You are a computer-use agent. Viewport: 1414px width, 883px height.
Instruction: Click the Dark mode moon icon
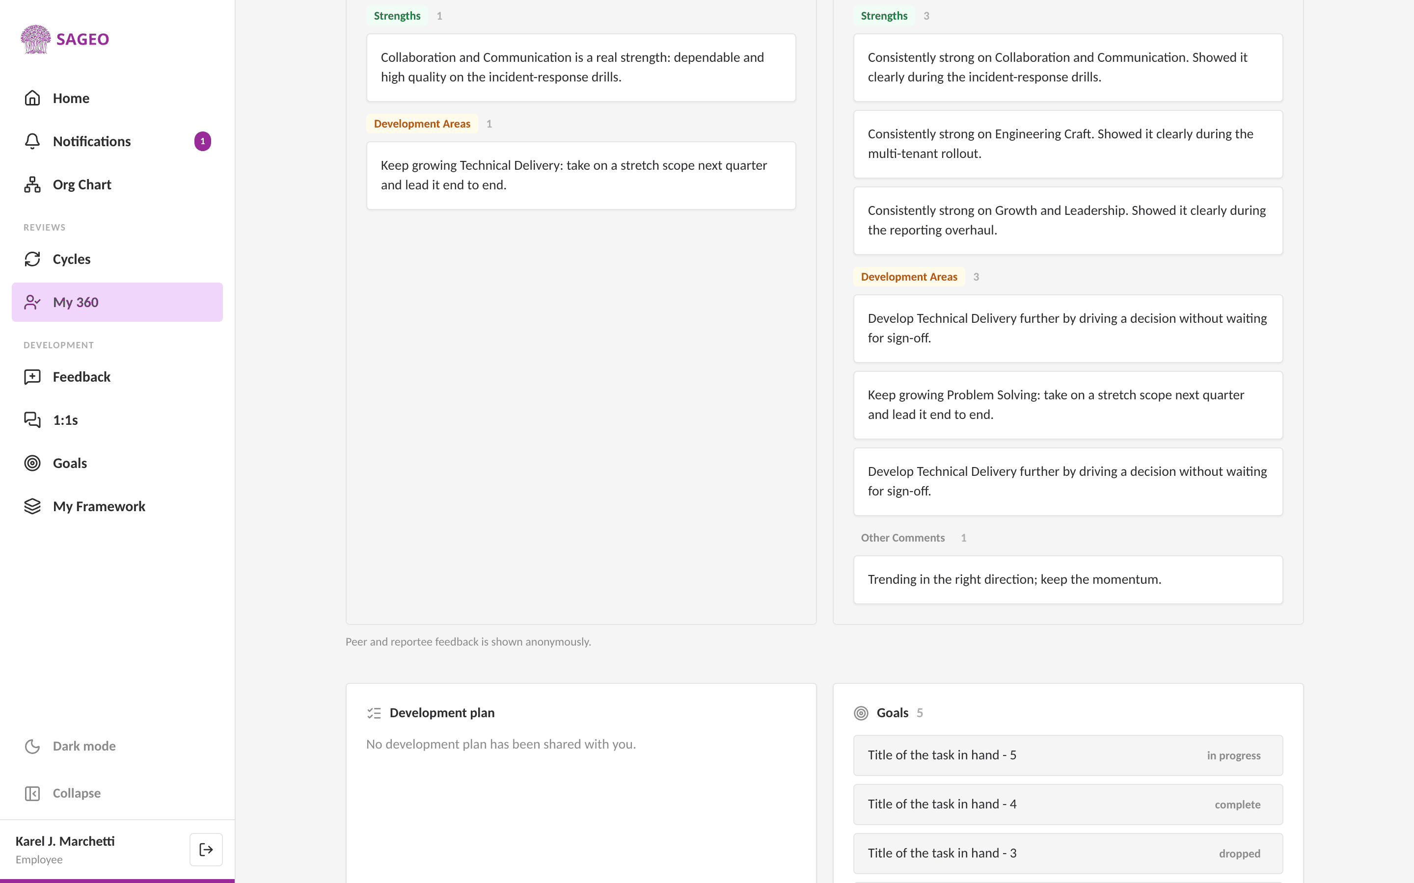click(x=32, y=746)
